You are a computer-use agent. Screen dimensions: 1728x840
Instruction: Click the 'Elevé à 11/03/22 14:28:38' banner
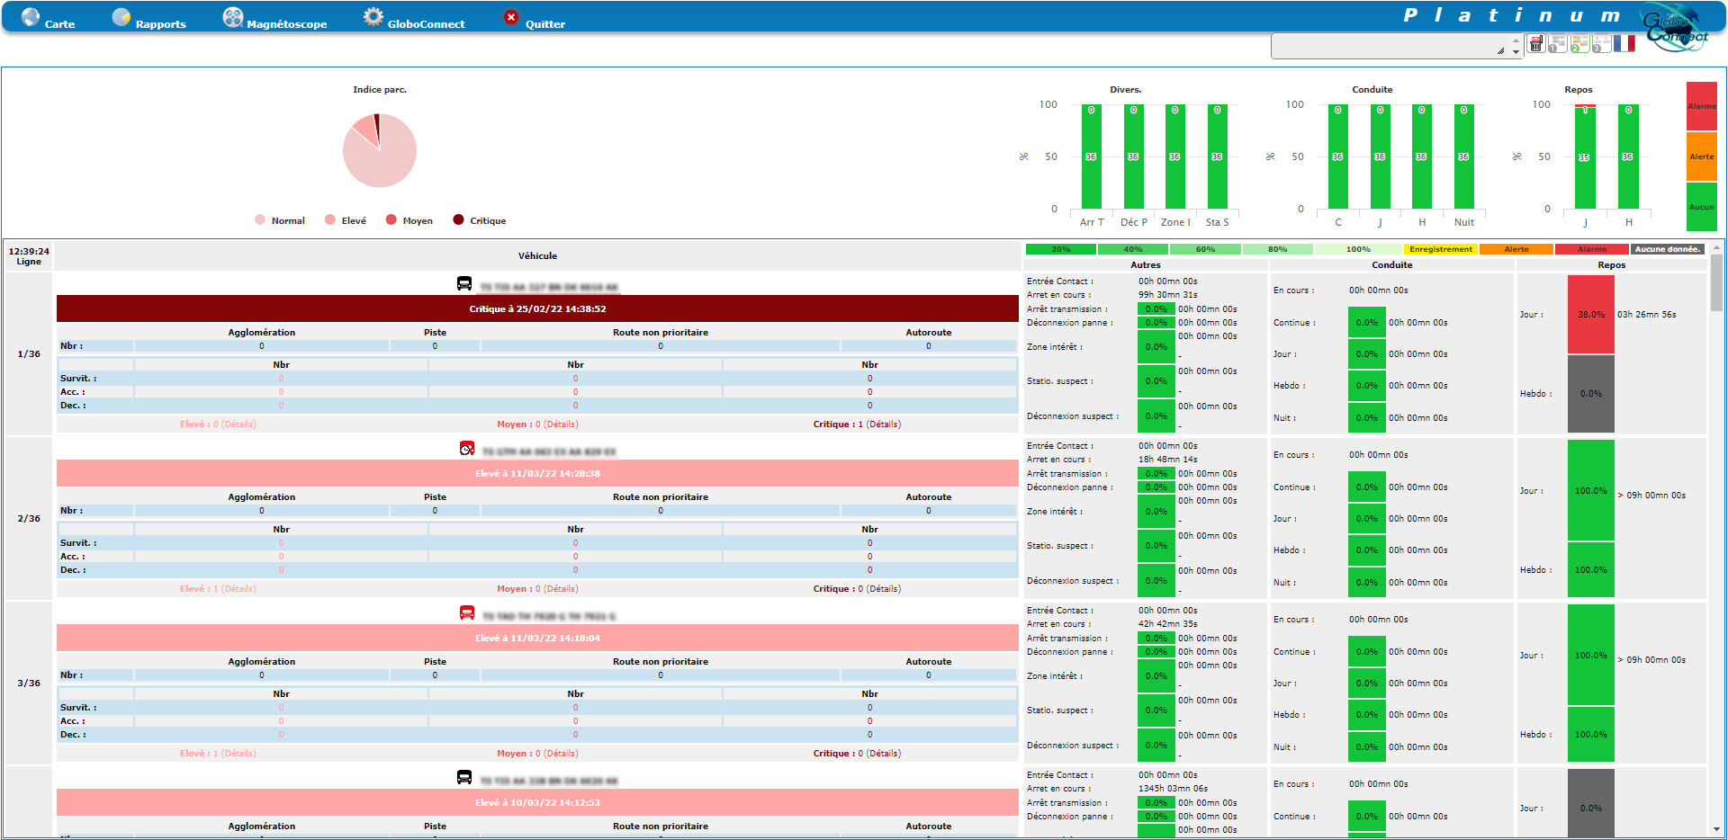pyautogui.click(x=537, y=473)
